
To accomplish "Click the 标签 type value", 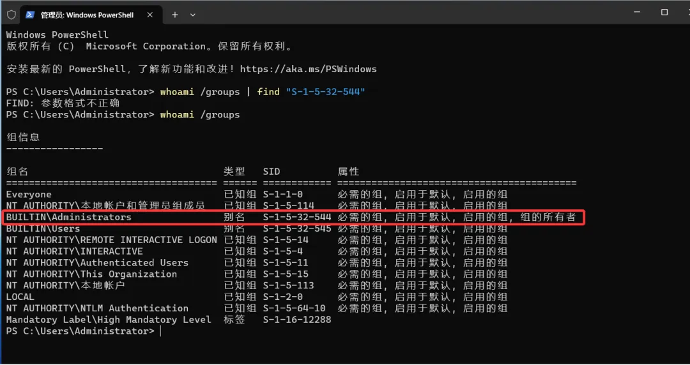I will (234, 320).
